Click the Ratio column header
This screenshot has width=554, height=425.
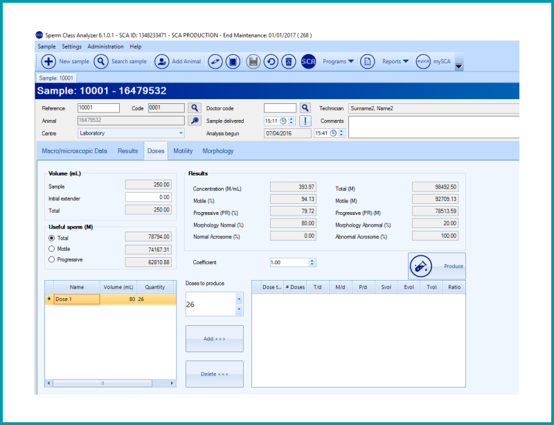tap(454, 287)
